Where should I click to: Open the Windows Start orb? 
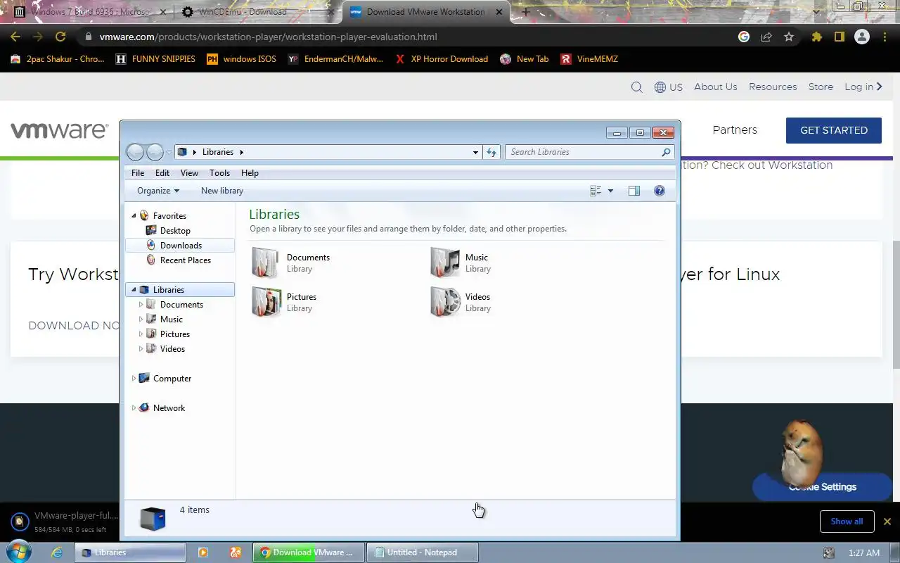coord(19,552)
